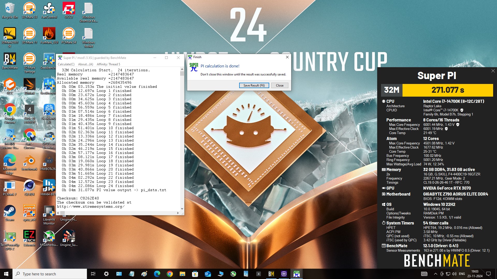Open volume control in system tray

coord(454,274)
